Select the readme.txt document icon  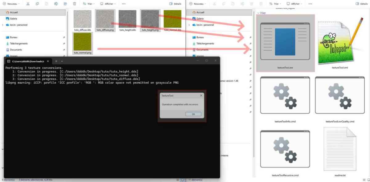click(340, 149)
